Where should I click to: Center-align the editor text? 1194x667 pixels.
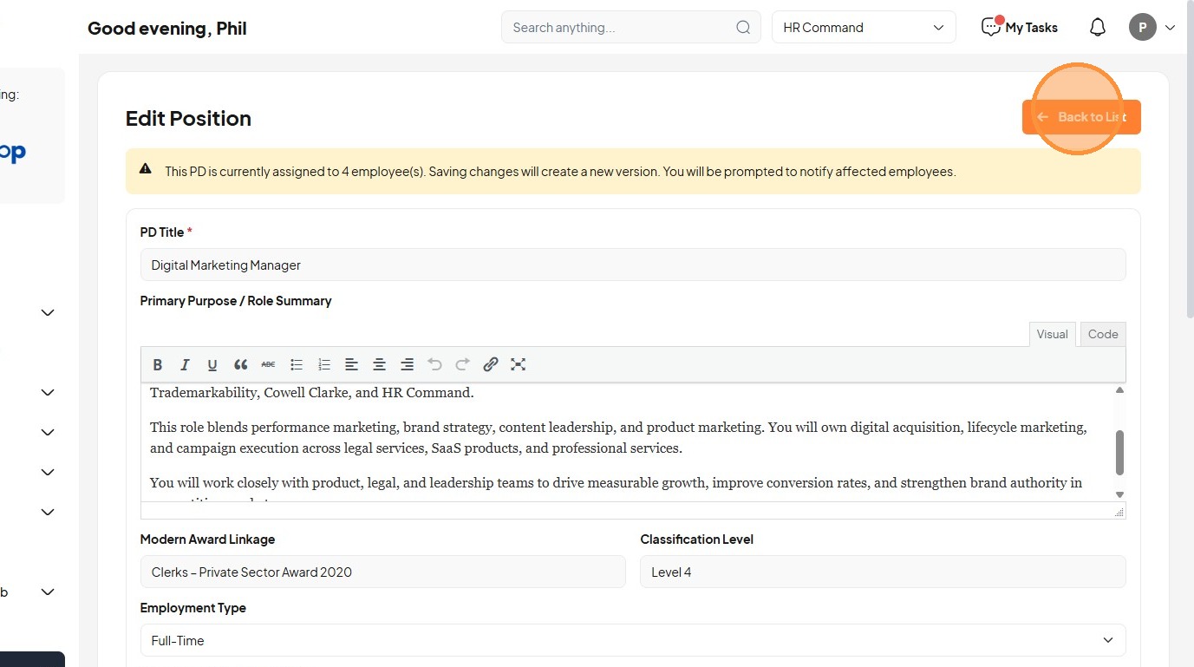[x=379, y=364]
